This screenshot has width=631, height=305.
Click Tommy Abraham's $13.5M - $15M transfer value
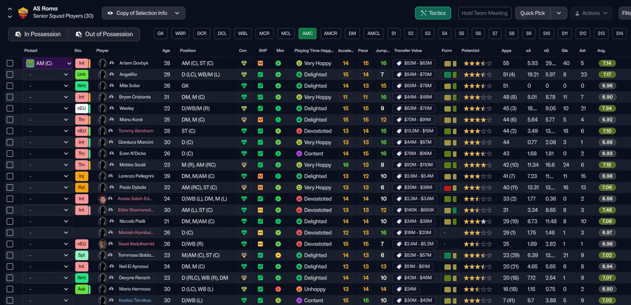point(414,131)
